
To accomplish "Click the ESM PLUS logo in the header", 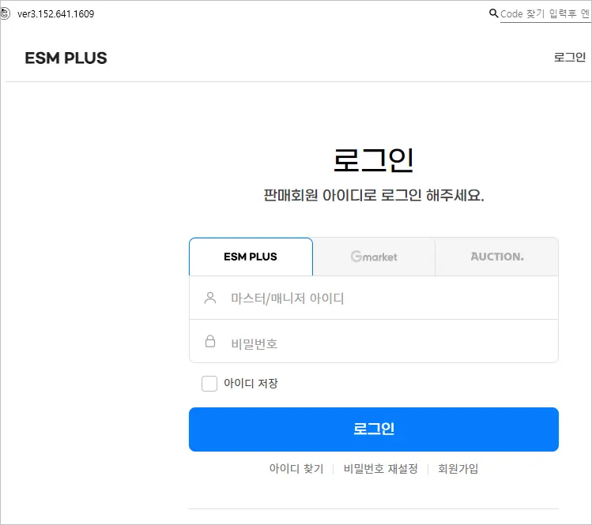I will click(66, 58).
